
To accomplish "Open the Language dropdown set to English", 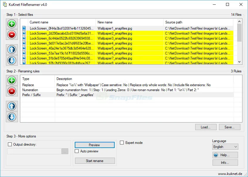I will click(225, 147).
